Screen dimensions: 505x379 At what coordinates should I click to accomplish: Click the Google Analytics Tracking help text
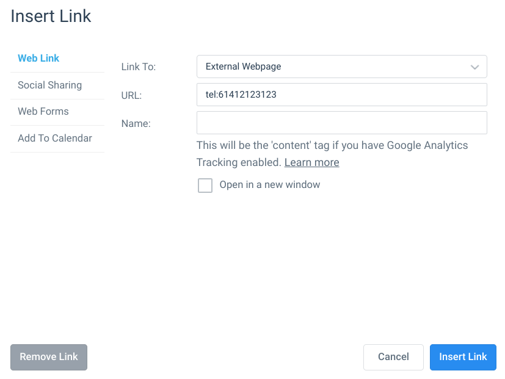[x=332, y=154]
